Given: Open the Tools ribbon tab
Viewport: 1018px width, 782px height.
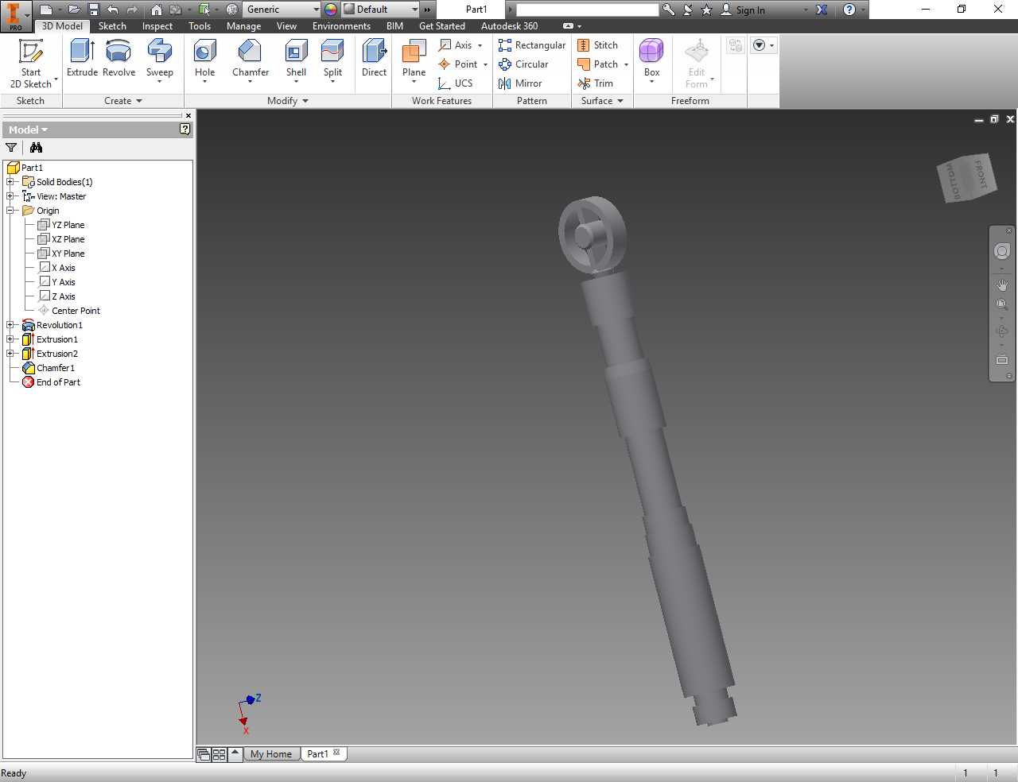Looking at the screenshot, I should pos(200,26).
